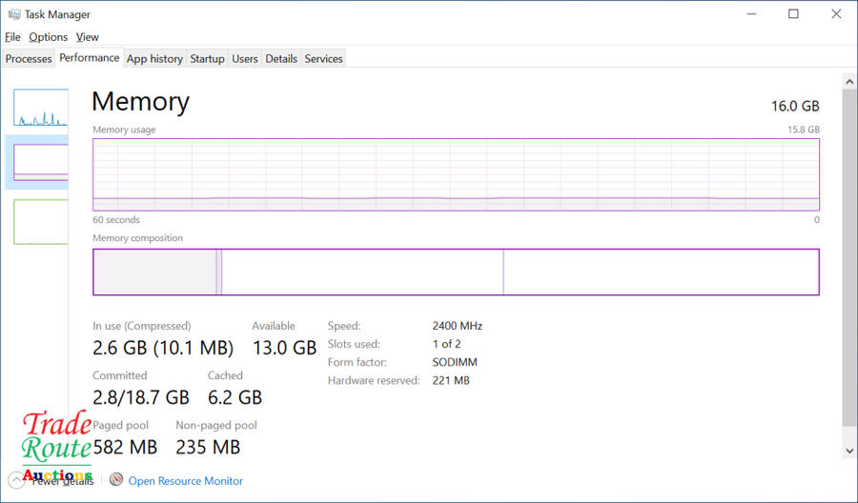858x503 pixels.
Task: Click the Task Manager title bar icon
Action: (x=13, y=14)
